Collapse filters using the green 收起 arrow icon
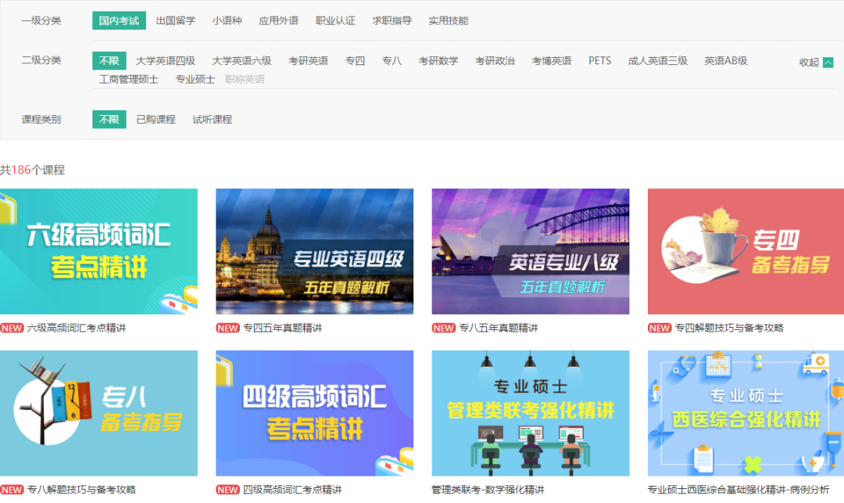The height and width of the screenshot is (503, 844). 828,63
